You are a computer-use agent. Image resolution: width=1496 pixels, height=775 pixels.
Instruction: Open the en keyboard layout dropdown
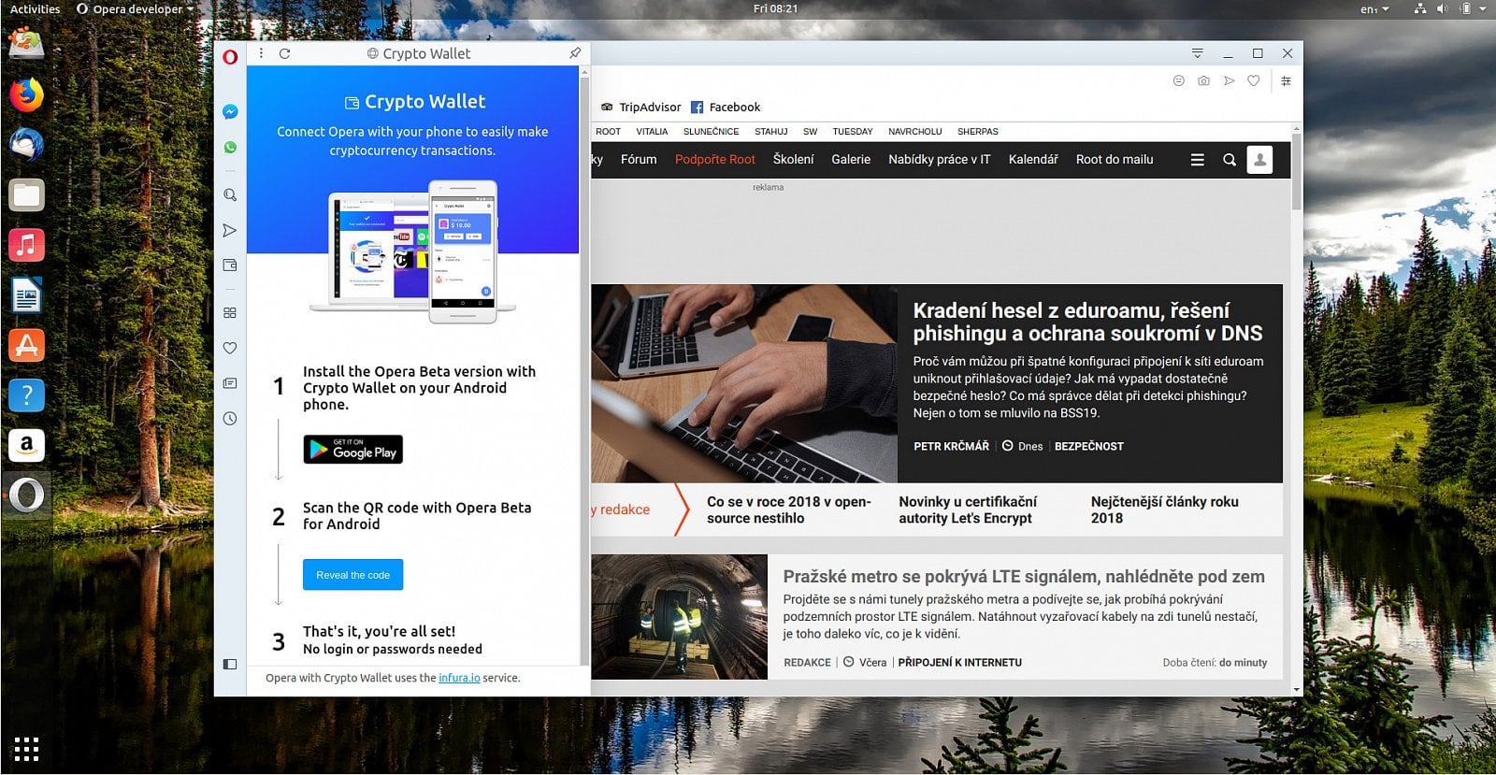(x=1374, y=8)
